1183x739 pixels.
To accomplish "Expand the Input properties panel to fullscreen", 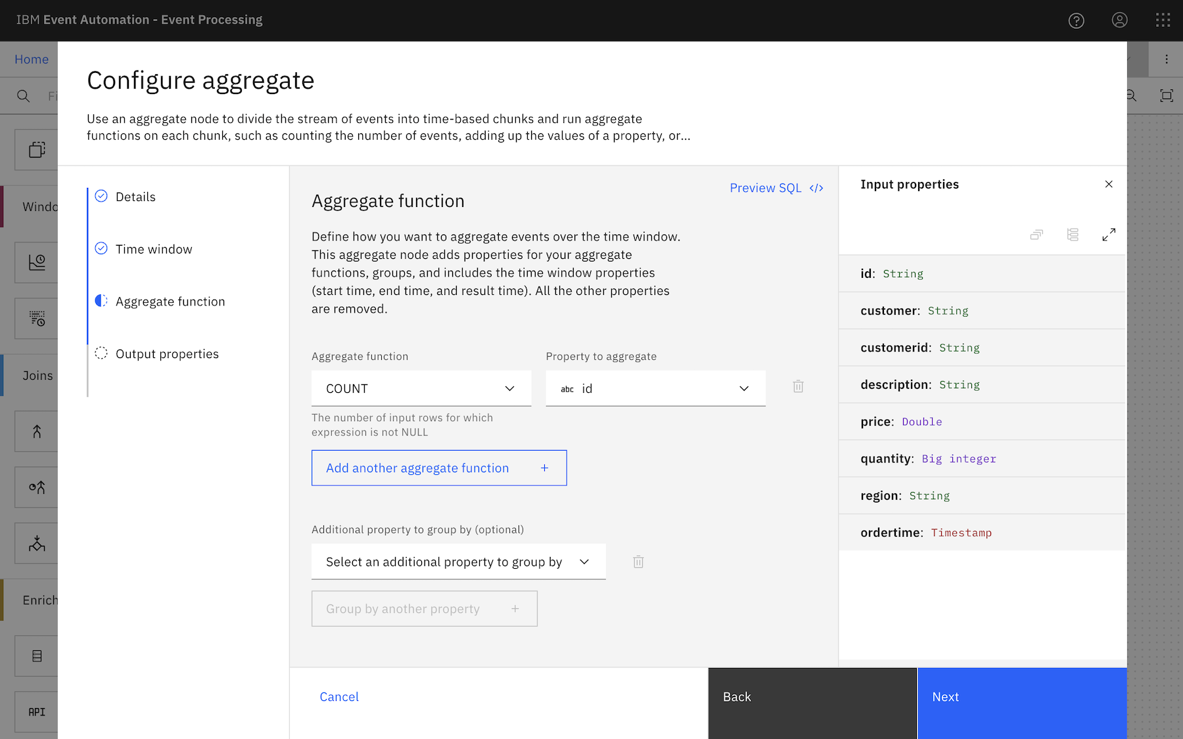I will (1108, 235).
